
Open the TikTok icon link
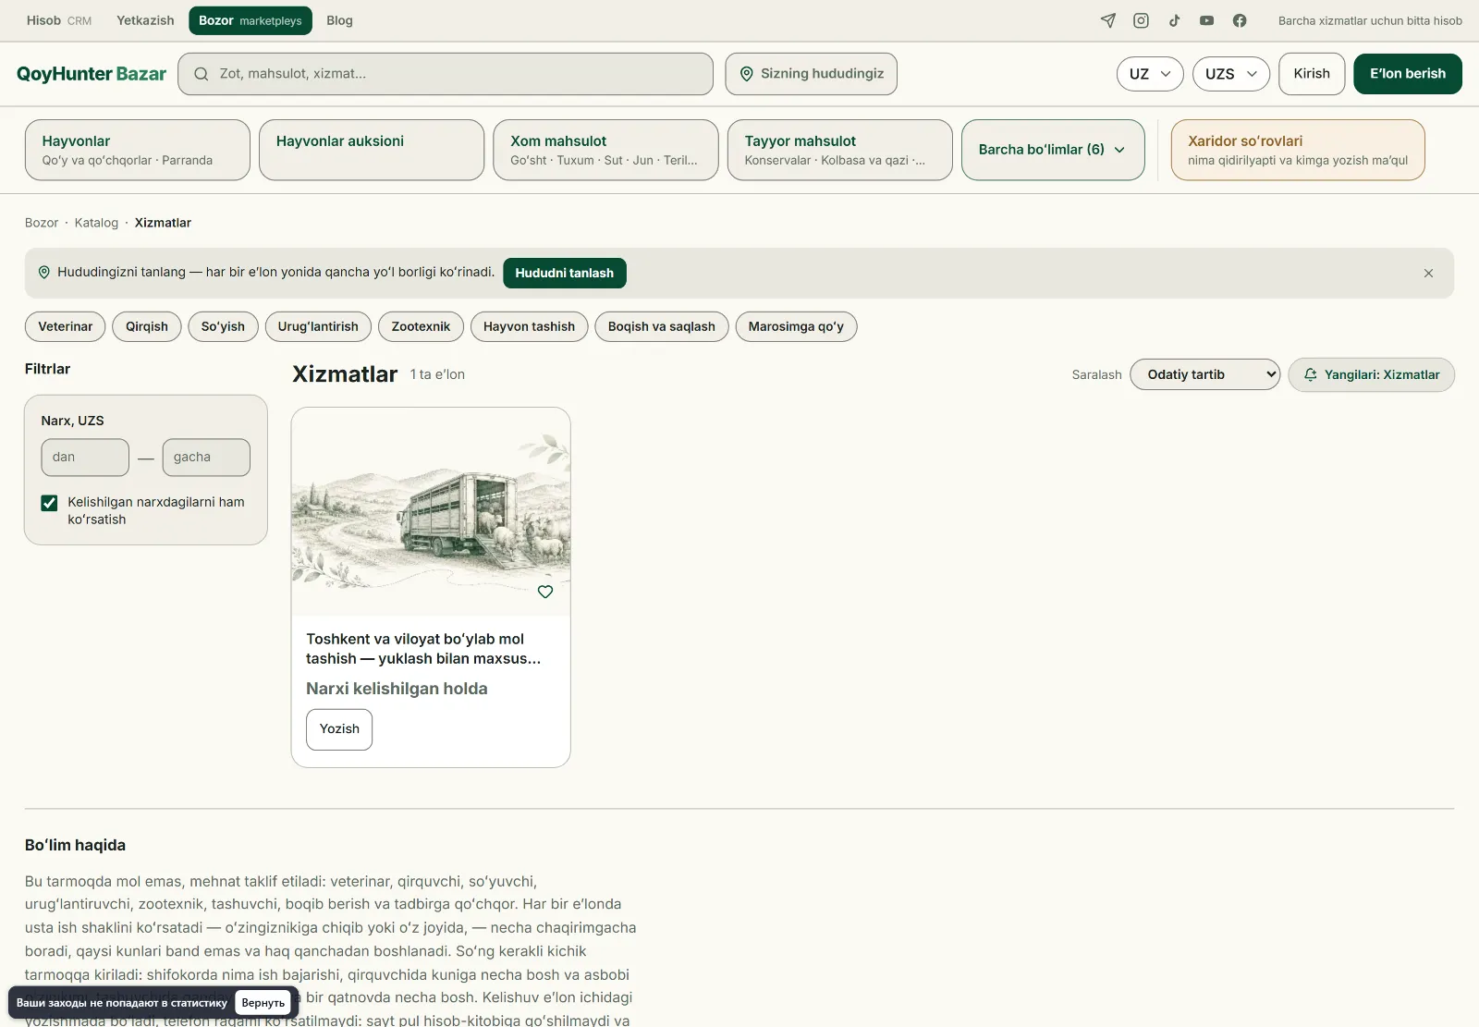click(x=1174, y=20)
